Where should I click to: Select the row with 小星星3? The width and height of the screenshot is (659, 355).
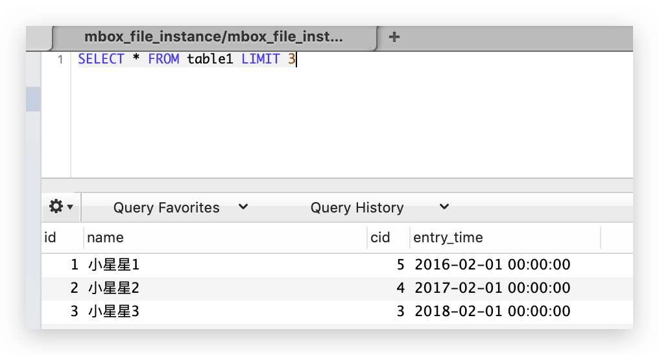tap(337, 312)
